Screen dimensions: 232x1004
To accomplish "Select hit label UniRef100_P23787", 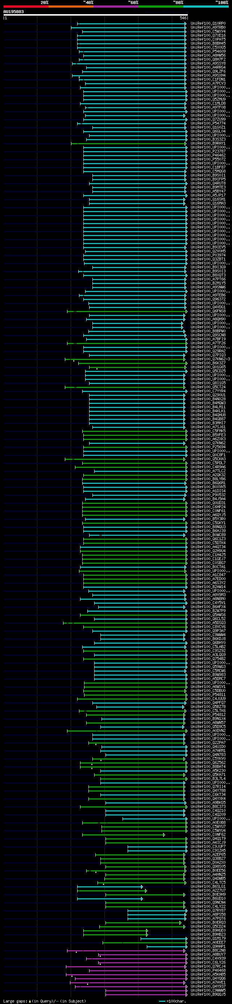I will (208, 151).
